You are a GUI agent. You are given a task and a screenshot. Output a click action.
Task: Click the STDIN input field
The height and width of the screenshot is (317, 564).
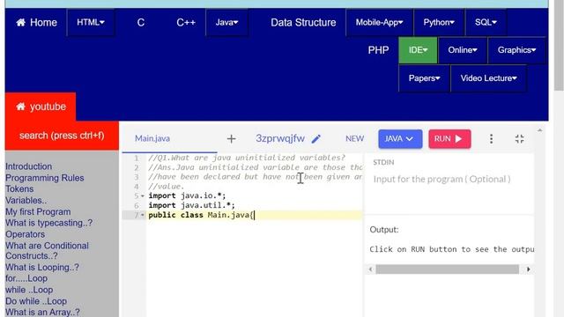point(449,179)
